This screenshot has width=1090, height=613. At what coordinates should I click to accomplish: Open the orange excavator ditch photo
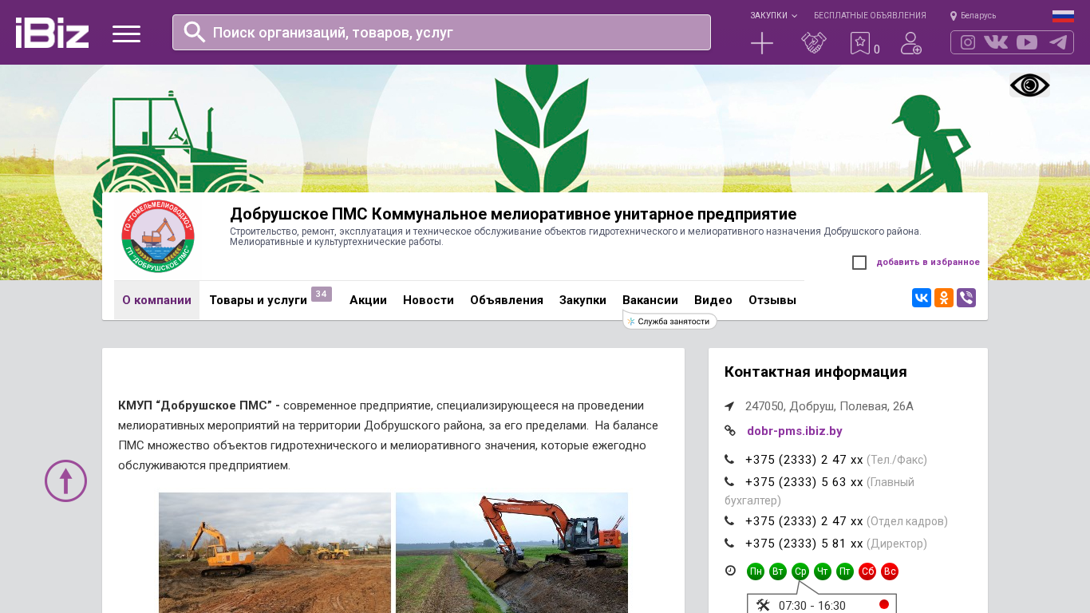pyautogui.click(x=511, y=552)
